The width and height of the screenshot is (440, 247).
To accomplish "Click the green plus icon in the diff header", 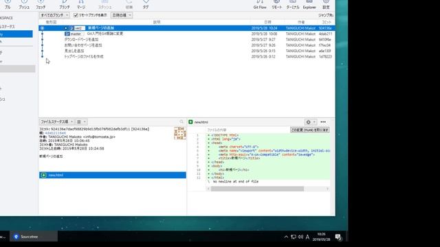I will tap(191, 122).
